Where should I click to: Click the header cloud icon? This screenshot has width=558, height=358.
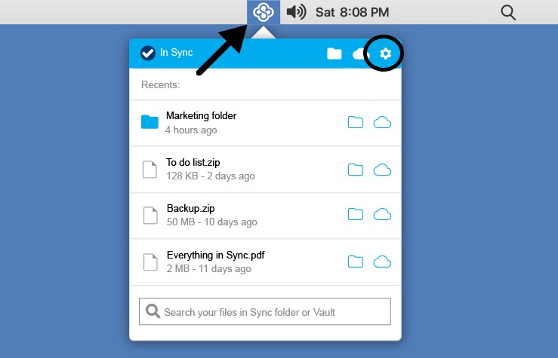(359, 54)
